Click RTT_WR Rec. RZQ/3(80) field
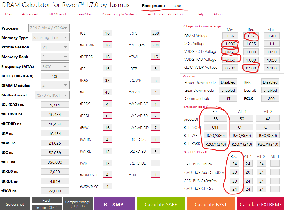 point(215,136)
